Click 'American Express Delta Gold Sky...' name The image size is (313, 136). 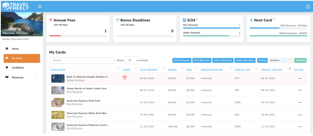pos(87,113)
